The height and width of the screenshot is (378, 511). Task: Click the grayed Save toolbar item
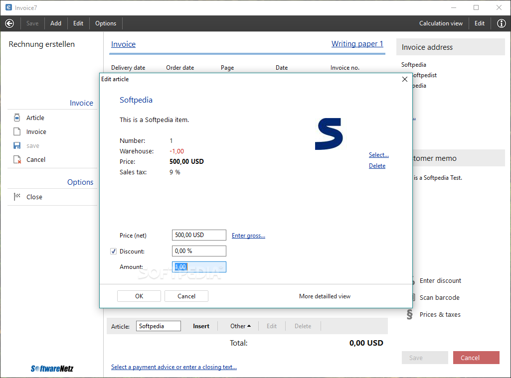point(32,23)
